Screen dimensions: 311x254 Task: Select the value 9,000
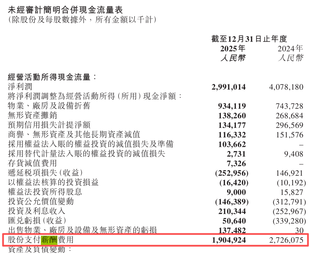click(236, 192)
